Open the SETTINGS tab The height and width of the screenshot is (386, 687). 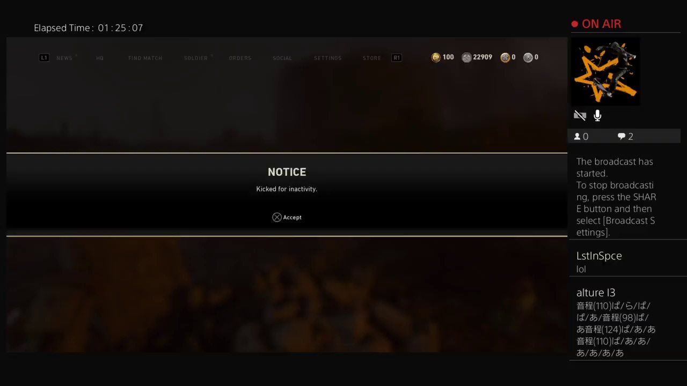coord(328,58)
